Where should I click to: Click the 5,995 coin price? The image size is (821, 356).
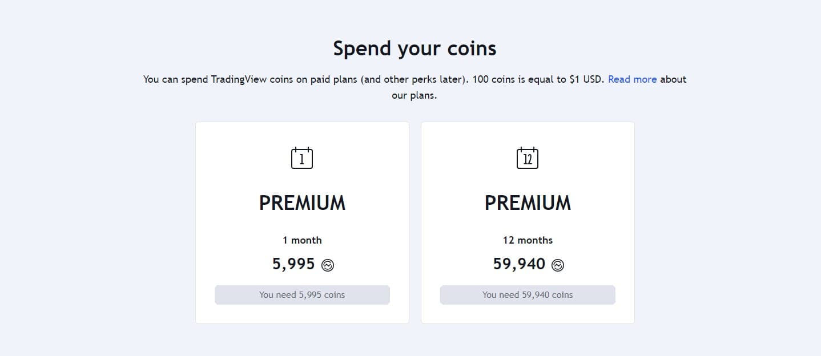pos(293,264)
